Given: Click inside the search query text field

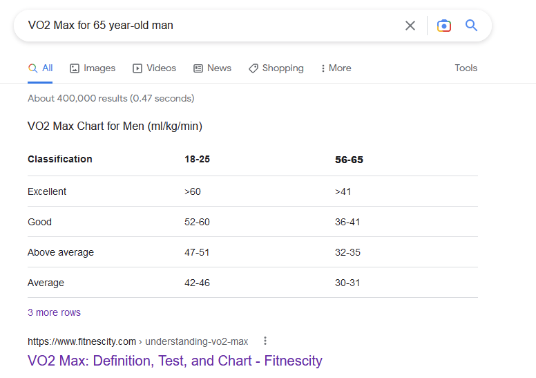Looking at the screenshot, I should [212, 26].
